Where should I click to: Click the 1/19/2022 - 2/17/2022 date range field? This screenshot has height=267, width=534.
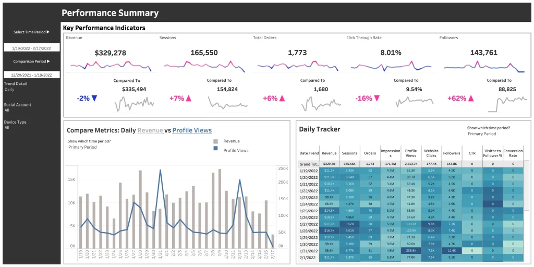[31, 47]
